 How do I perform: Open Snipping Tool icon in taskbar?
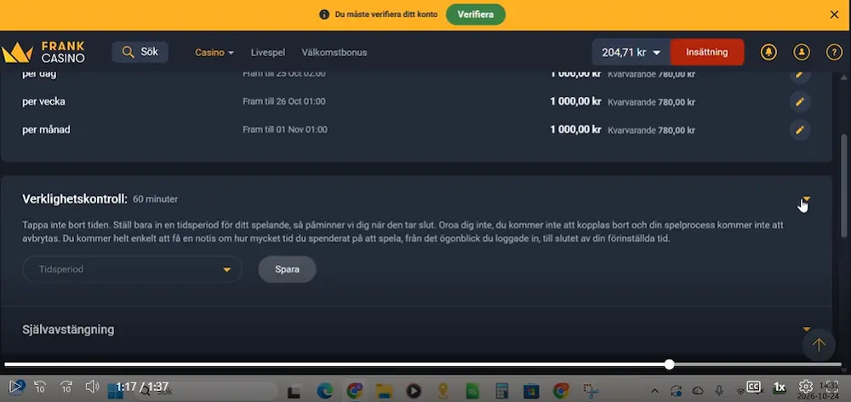click(591, 391)
